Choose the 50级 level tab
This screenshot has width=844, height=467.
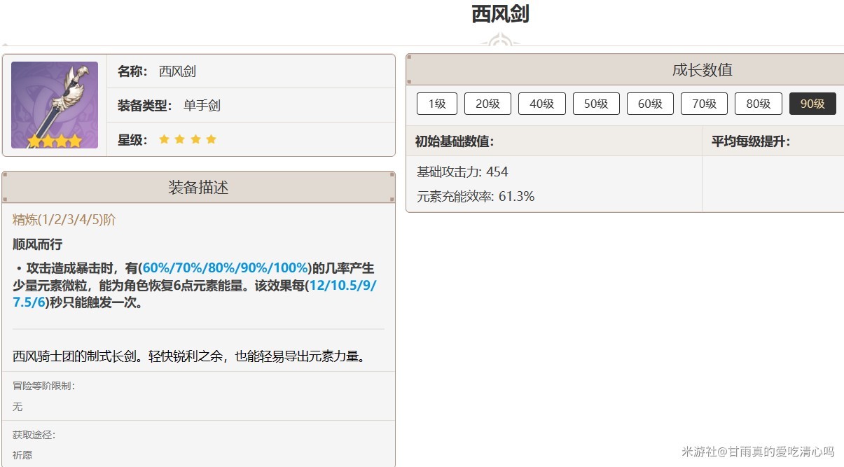pyautogui.click(x=595, y=104)
